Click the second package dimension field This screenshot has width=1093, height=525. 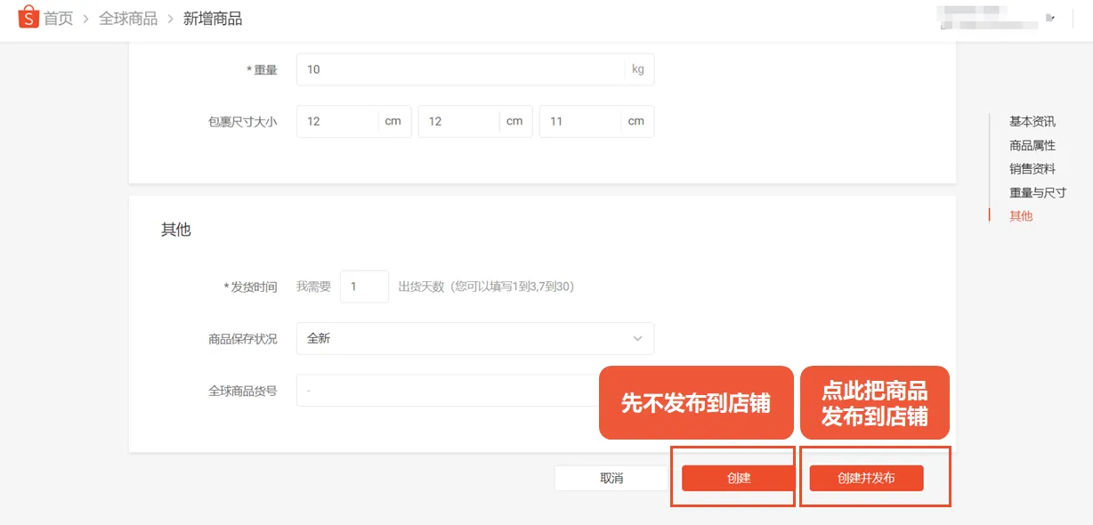(x=457, y=122)
